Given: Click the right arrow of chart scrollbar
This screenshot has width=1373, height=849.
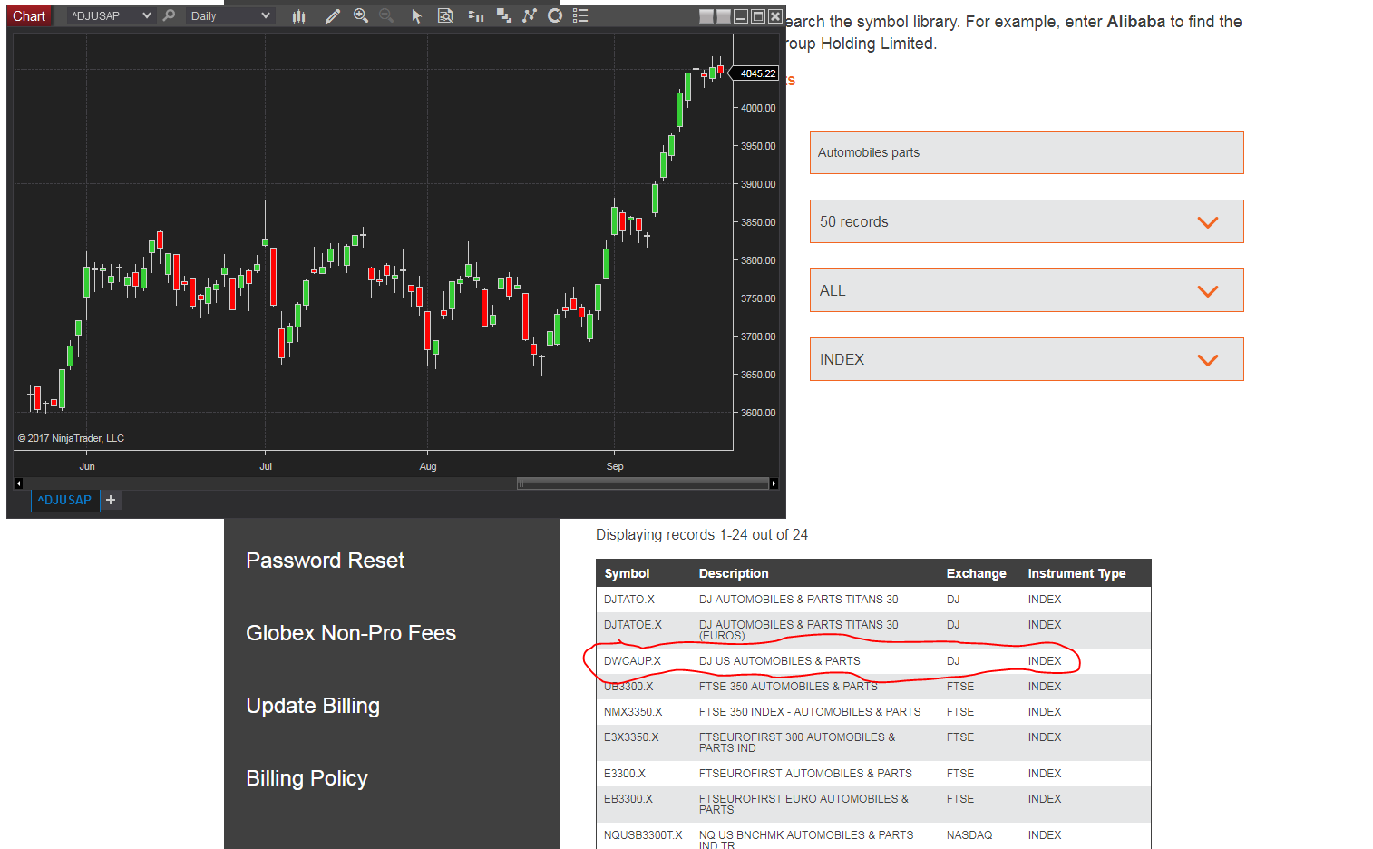Looking at the screenshot, I should tap(774, 483).
